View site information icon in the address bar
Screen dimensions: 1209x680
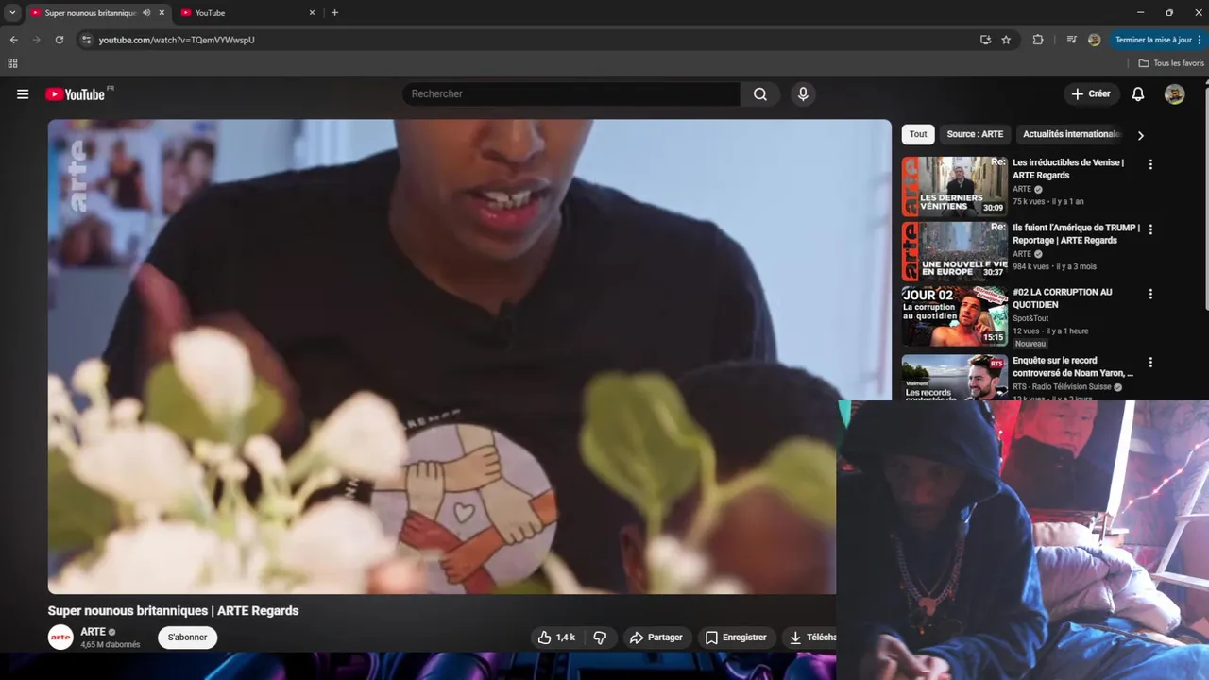tap(86, 40)
